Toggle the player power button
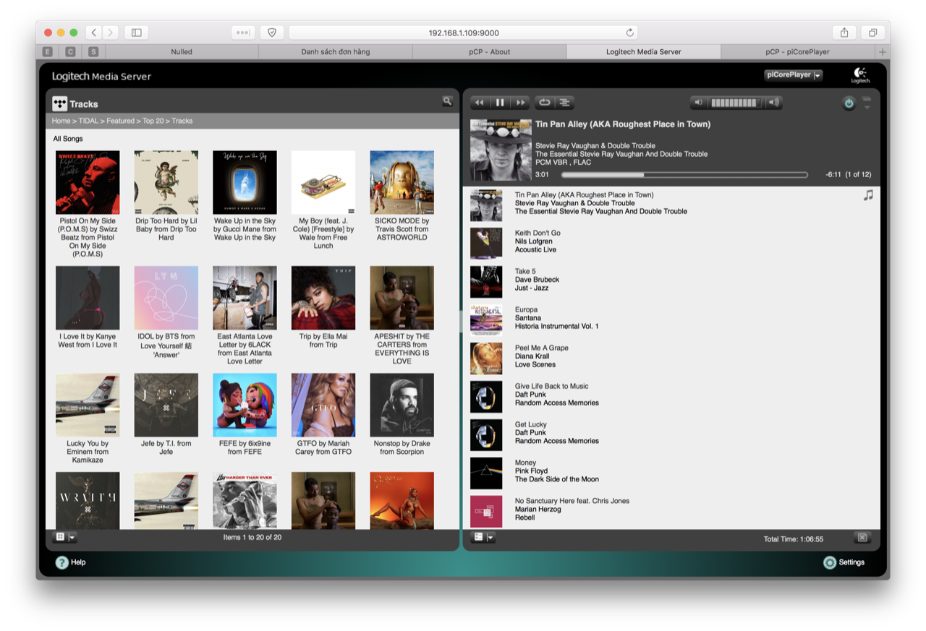Screen dimensions: 926x631 [x=849, y=103]
